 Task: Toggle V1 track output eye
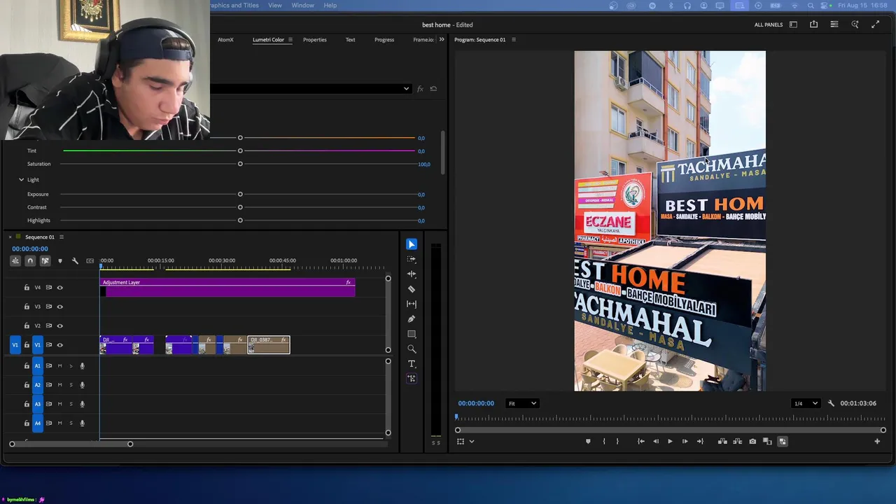pos(59,345)
